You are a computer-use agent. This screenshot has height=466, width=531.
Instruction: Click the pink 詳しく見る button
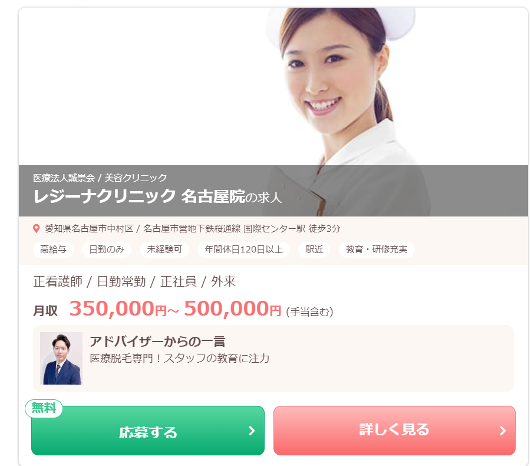point(394,431)
